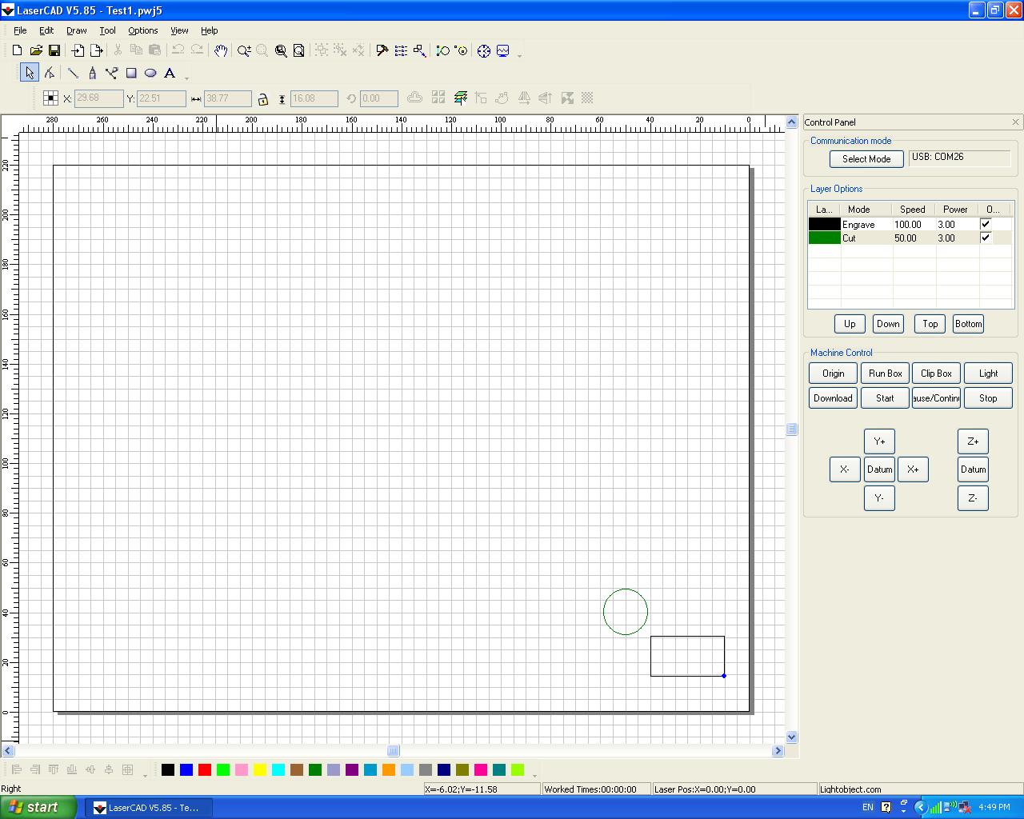Toggle output checkbox for Engrave layer
This screenshot has height=819, width=1024.
point(986,224)
